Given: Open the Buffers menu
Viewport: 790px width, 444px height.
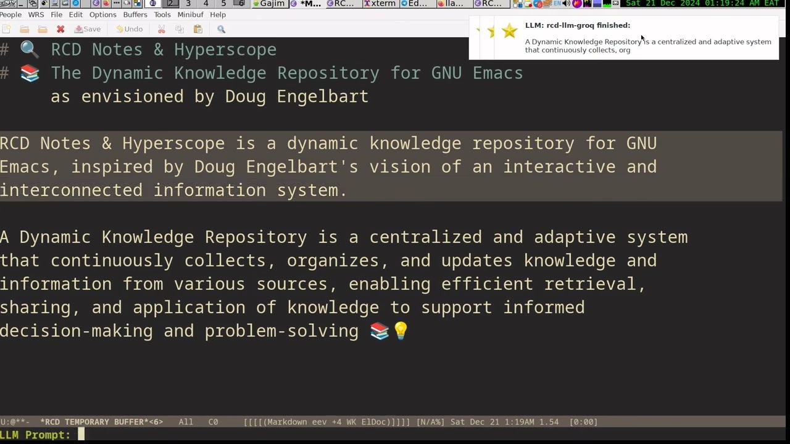Looking at the screenshot, I should point(135,14).
